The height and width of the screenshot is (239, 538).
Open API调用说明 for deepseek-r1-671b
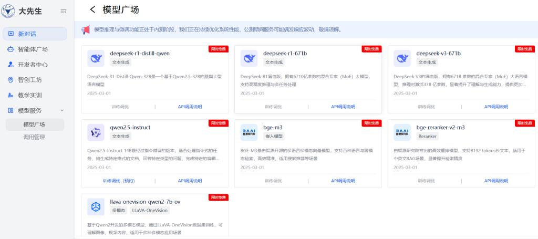click(343, 107)
